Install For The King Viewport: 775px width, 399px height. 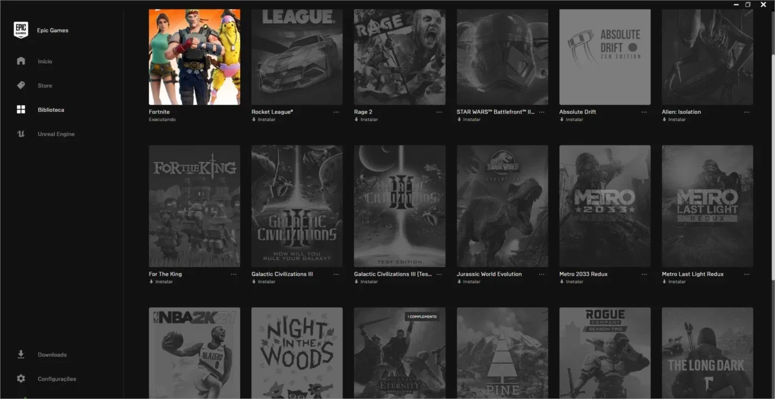(x=161, y=282)
